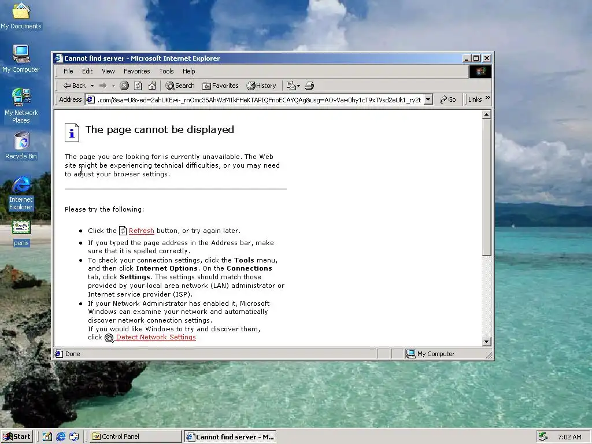This screenshot has width=592, height=444.
Task: Select My Documents desktop icon
Action: click(21, 16)
